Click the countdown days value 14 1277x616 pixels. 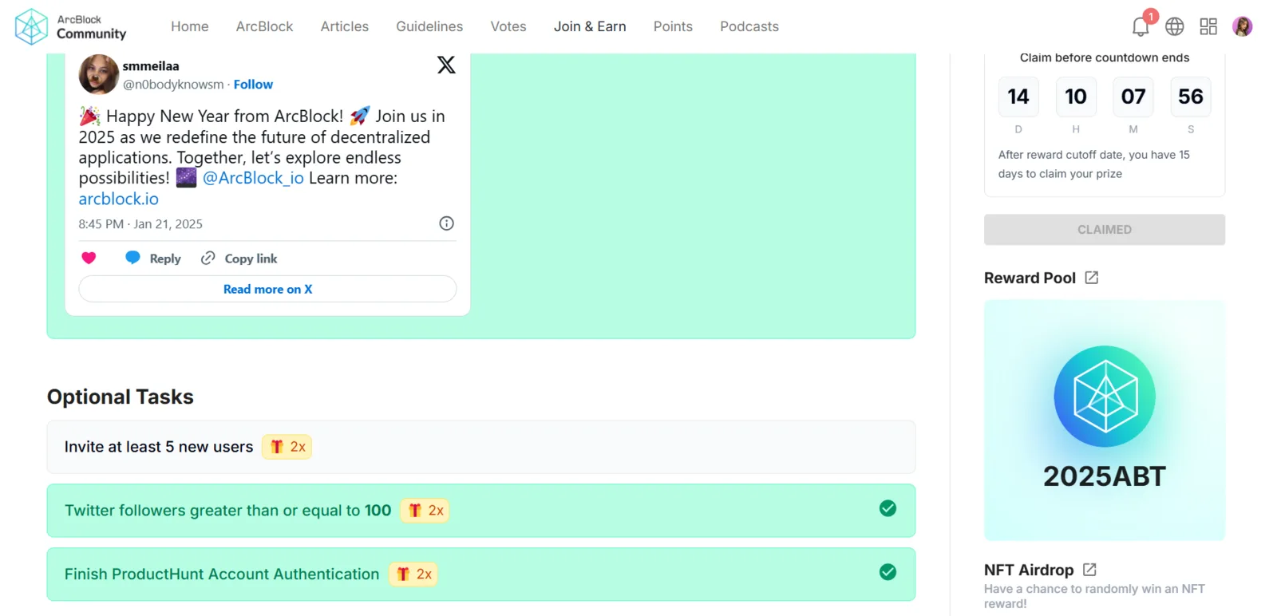(1018, 97)
